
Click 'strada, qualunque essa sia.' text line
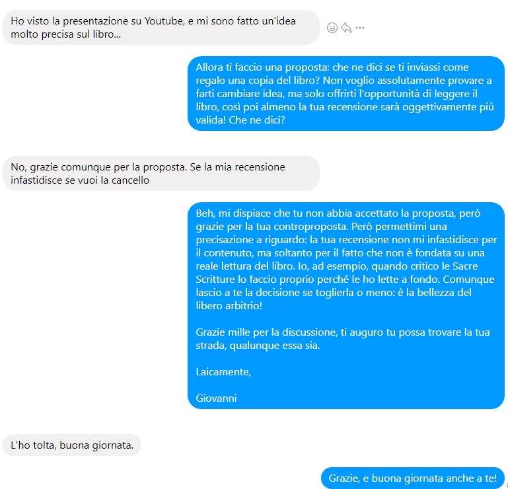tap(258, 346)
